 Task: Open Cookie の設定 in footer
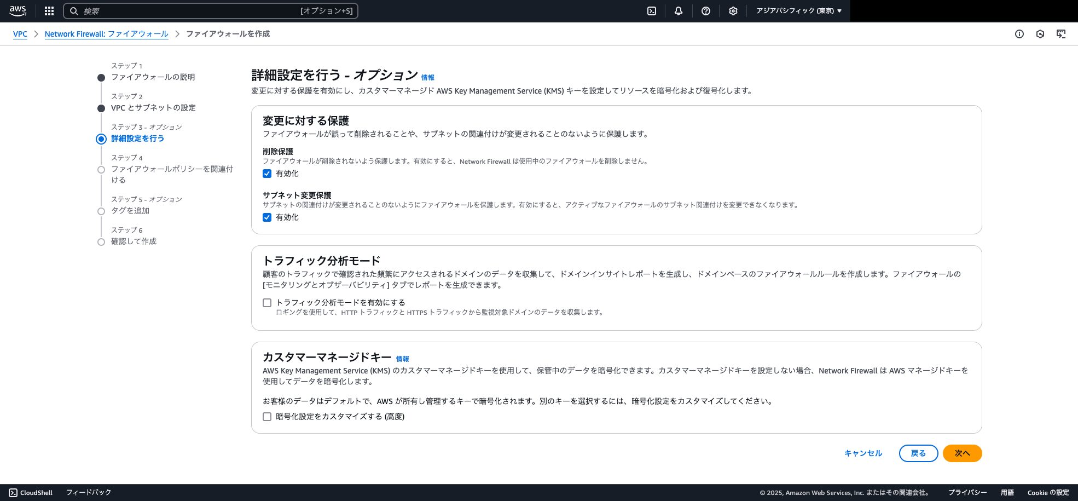click(1048, 493)
